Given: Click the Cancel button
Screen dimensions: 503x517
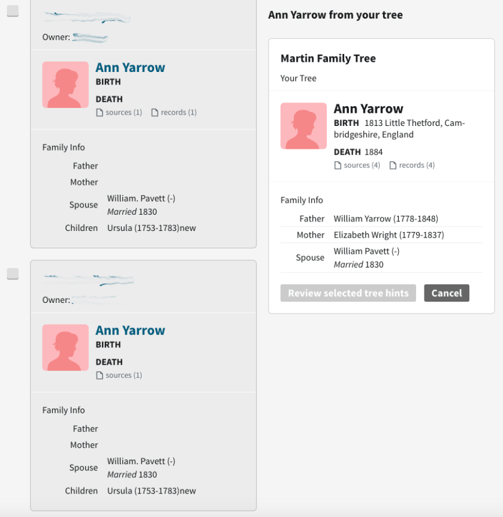Looking at the screenshot, I should pyautogui.click(x=446, y=293).
